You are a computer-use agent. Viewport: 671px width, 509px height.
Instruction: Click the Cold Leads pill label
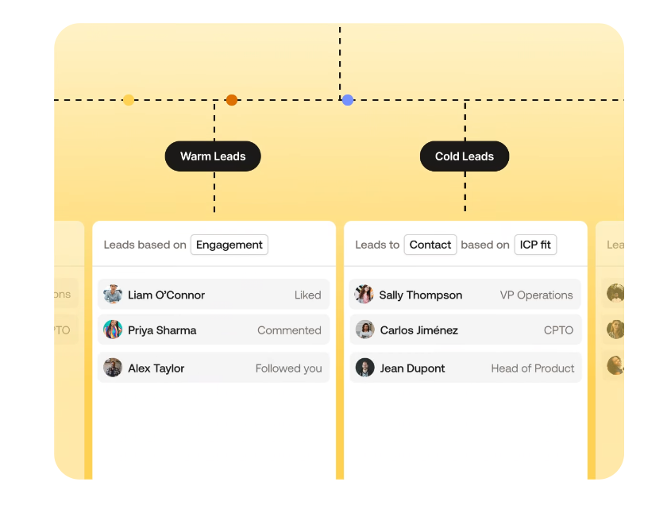tap(465, 156)
